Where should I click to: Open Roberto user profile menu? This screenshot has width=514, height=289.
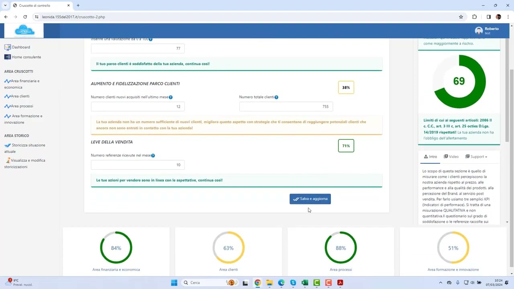[x=487, y=31]
